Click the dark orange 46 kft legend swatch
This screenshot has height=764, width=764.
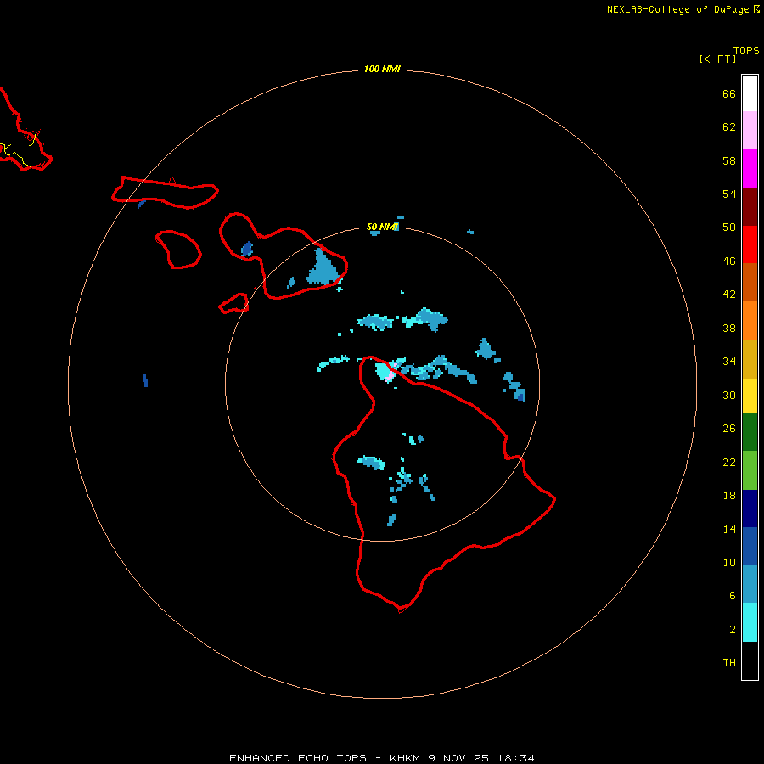(750, 283)
